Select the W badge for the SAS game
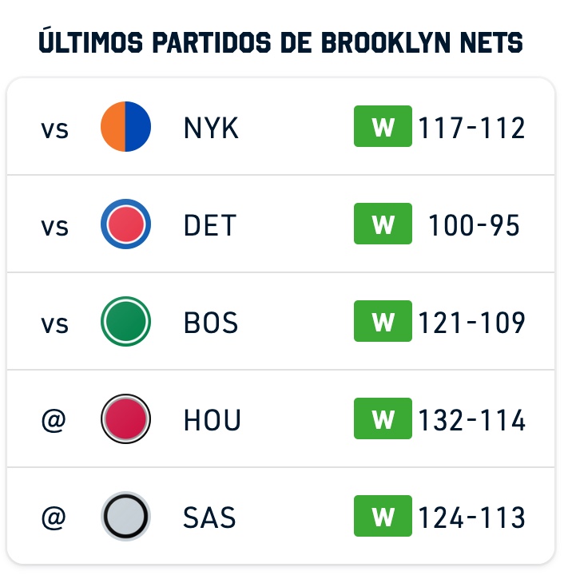The height and width of the screenshot is (575, 564). click(x=383, y=516)
